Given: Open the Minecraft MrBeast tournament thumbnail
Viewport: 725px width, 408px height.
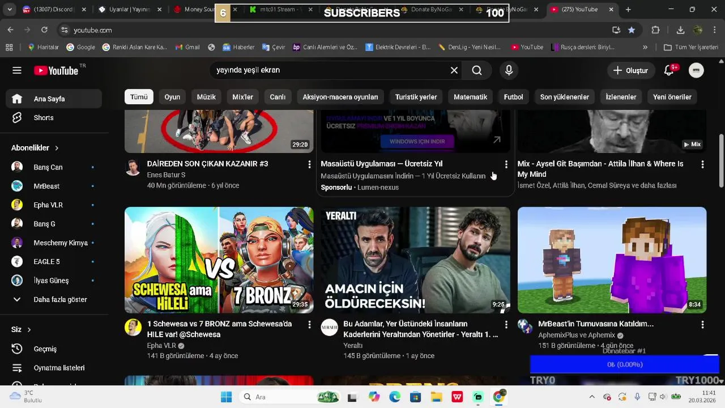Looking at the screenshot, I should coord(612,260).
